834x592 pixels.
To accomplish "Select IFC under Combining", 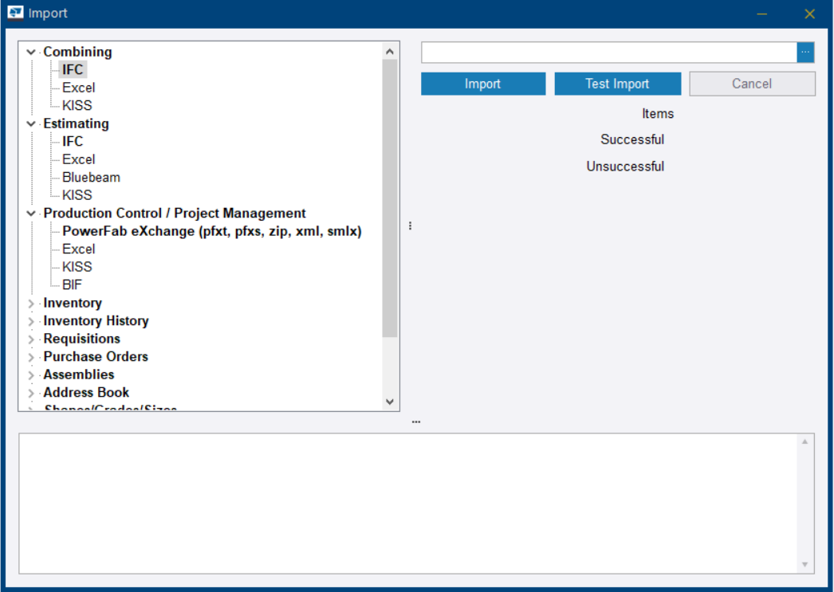I will pos(73,69).
